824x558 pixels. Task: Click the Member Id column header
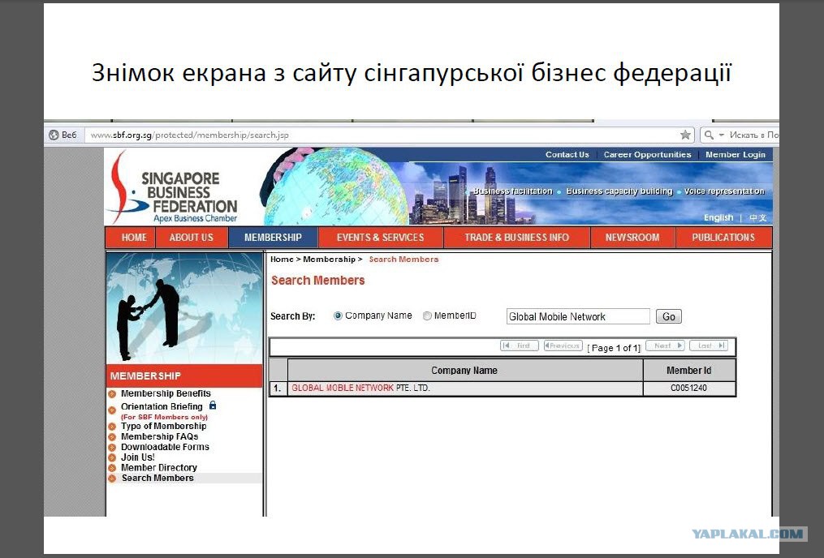pyautogui.click(x=688, y=371)
